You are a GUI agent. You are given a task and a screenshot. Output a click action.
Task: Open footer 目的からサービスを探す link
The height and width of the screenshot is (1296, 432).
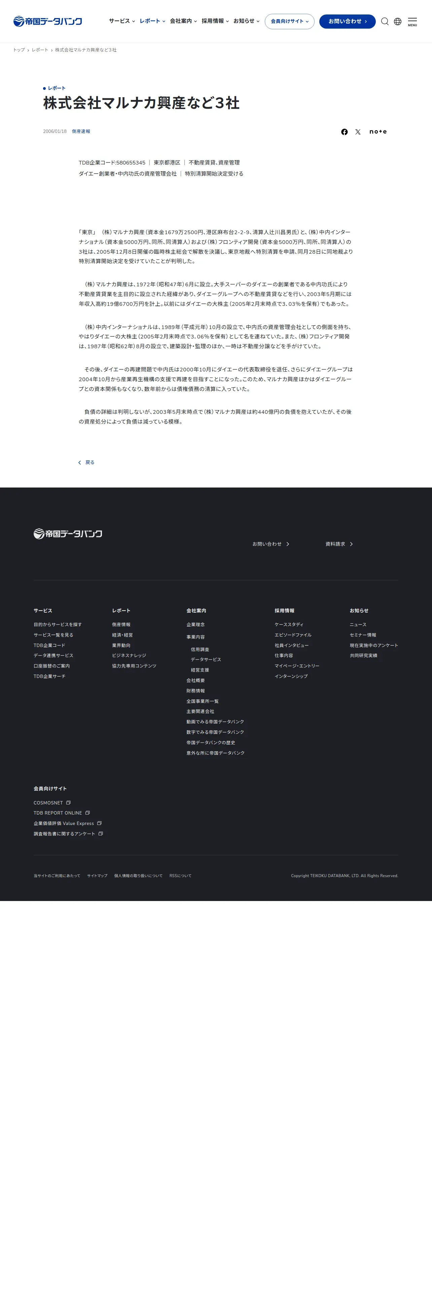tap(58, 624)
